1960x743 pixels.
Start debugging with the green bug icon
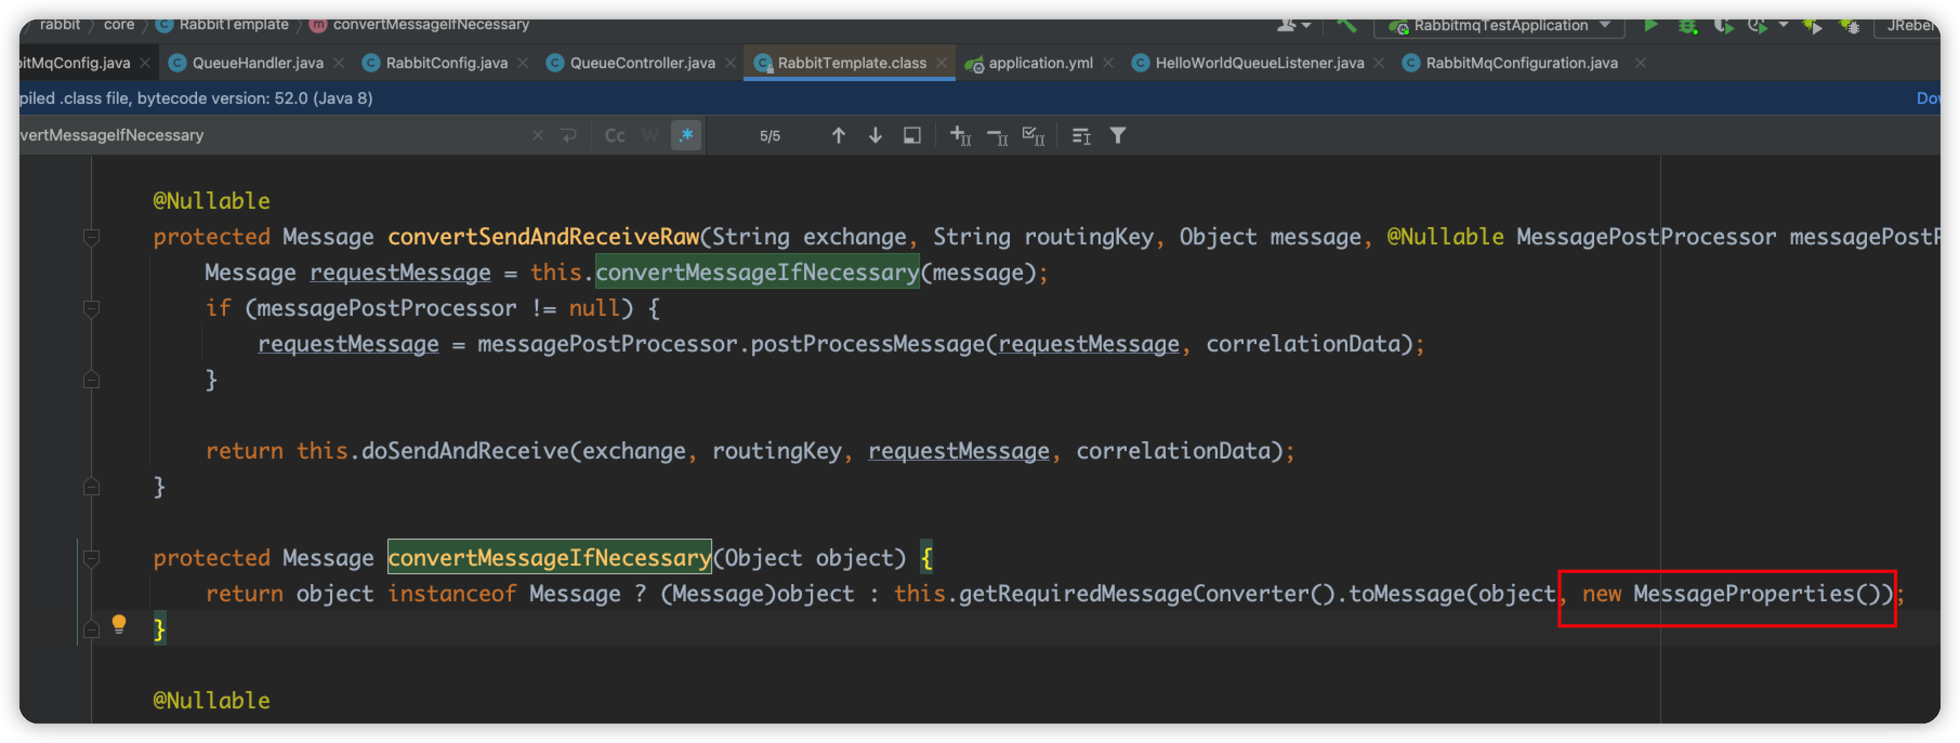(1687, 26)
